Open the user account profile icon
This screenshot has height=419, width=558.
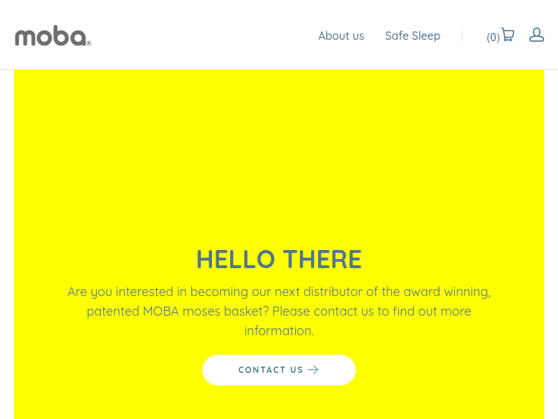(536, 35)
